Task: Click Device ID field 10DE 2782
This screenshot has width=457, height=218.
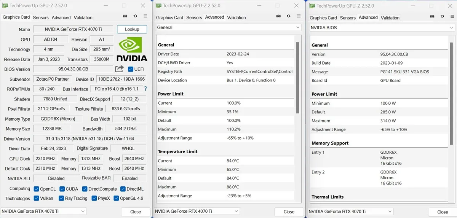Action: pyautogui.click(x=121, y=79)
